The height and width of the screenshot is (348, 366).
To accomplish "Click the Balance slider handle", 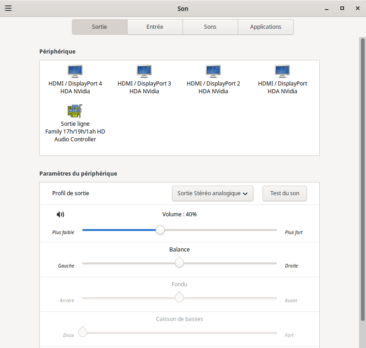I will [179, 263].
